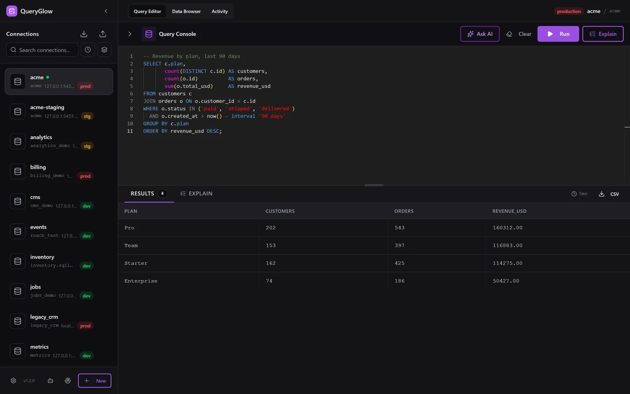
Task: Open the Ask AI assistant
Action: [x=480, y=34]
